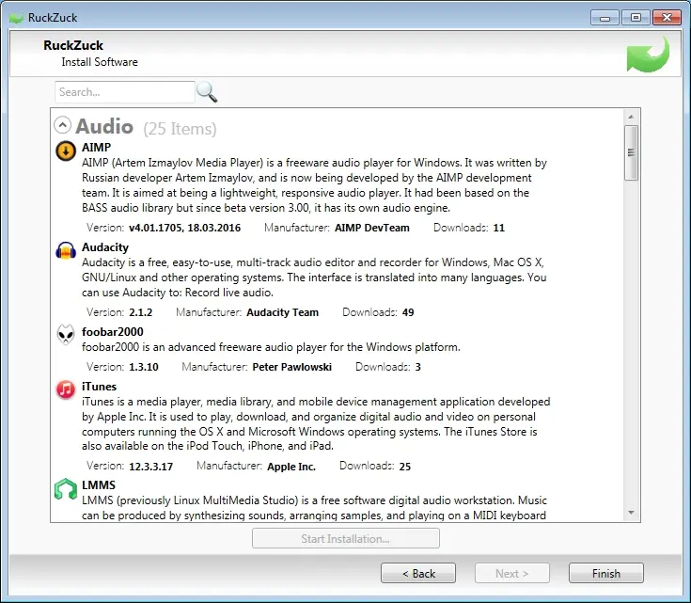Click AIMP version 'v4.01.1705, 18.03.2016'

[x=184, y=228]
